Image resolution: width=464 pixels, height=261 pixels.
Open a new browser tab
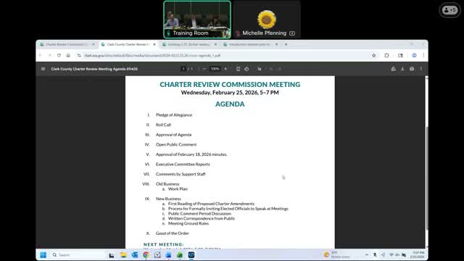(x=286, y=44)
